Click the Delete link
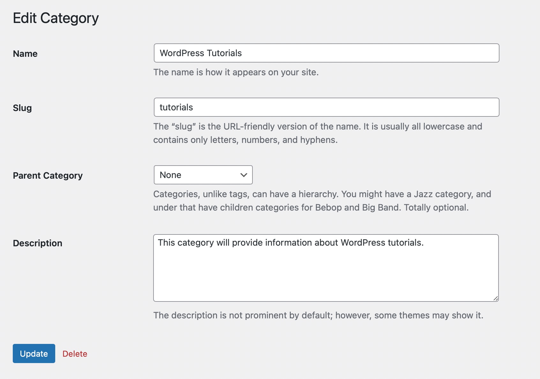This screenshot has height=379, width=540. click(75, 354)
